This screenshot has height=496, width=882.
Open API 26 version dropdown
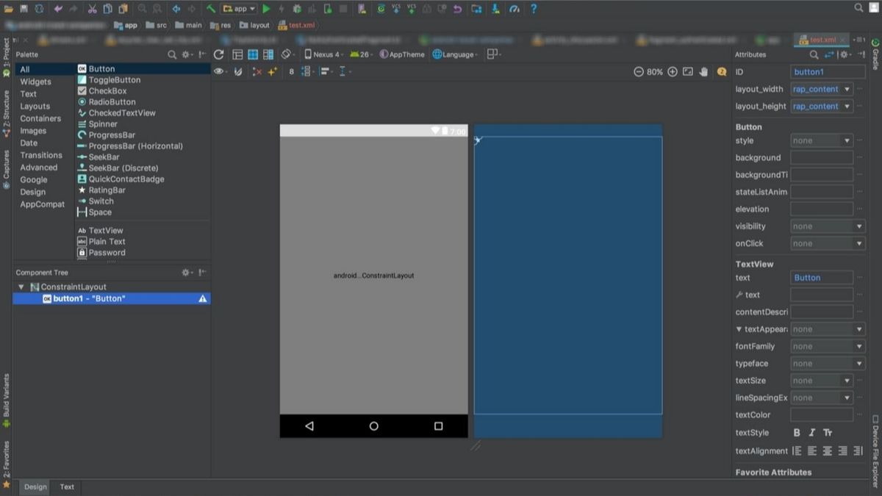point(361,54)
